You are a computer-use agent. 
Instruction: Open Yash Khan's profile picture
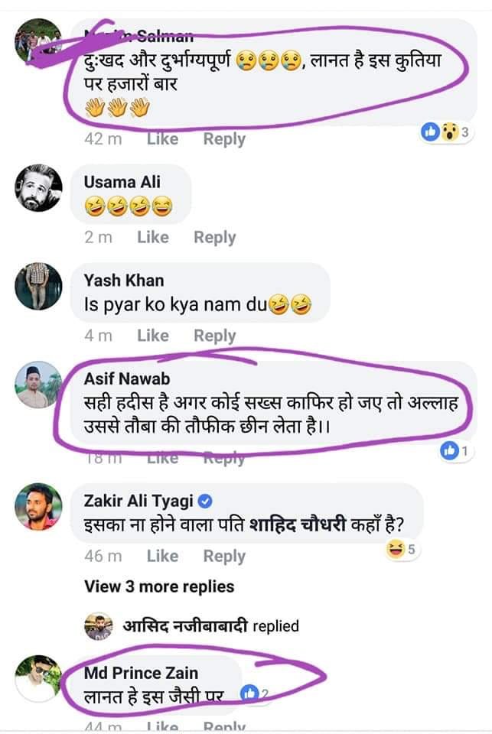pos(38,286)
